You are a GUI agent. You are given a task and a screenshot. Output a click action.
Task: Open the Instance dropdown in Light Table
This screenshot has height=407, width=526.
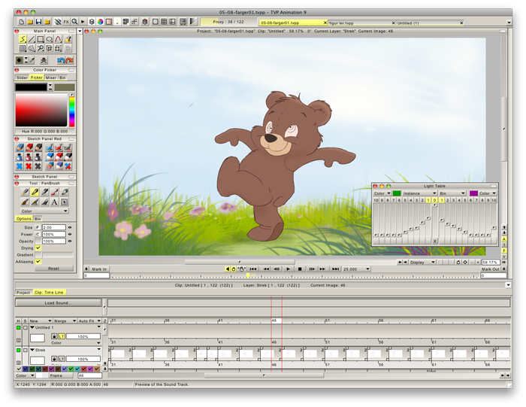[419, 193]
